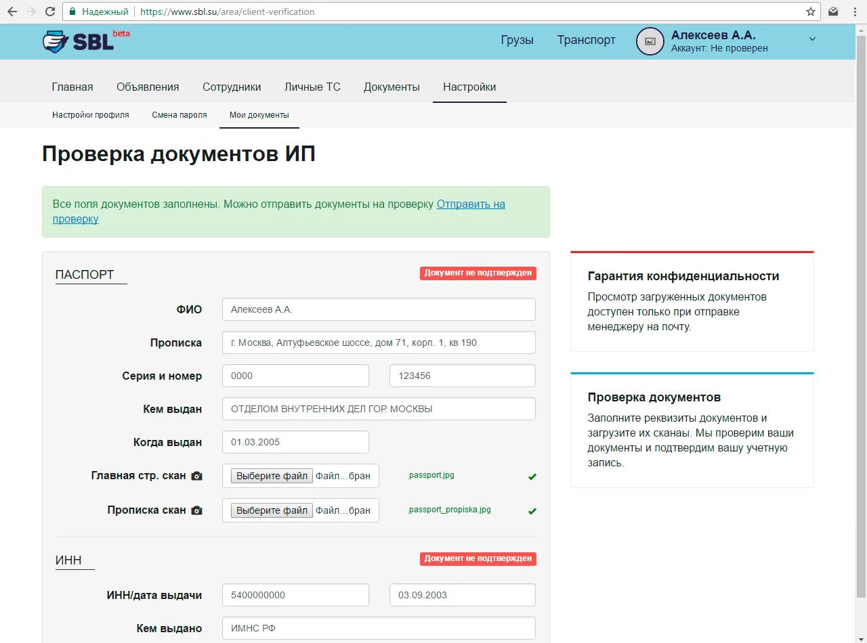The height and width of the screenshot is (643, 867).
Task: Open Документы tab
Action: (x=392, y=87)
